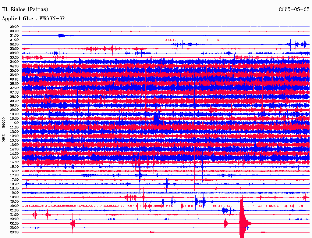Click the '20:30' time label
Screen dimensions: 312x238
coord(14,206)
